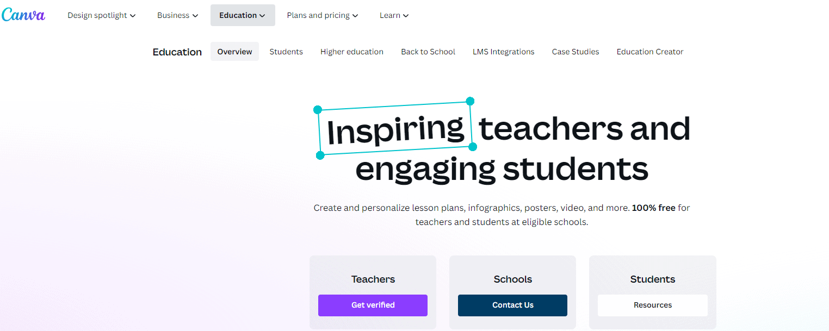829x331 pixels.
Task: Open the Learn dropdown menu
Action: click(x=394, y=15)
